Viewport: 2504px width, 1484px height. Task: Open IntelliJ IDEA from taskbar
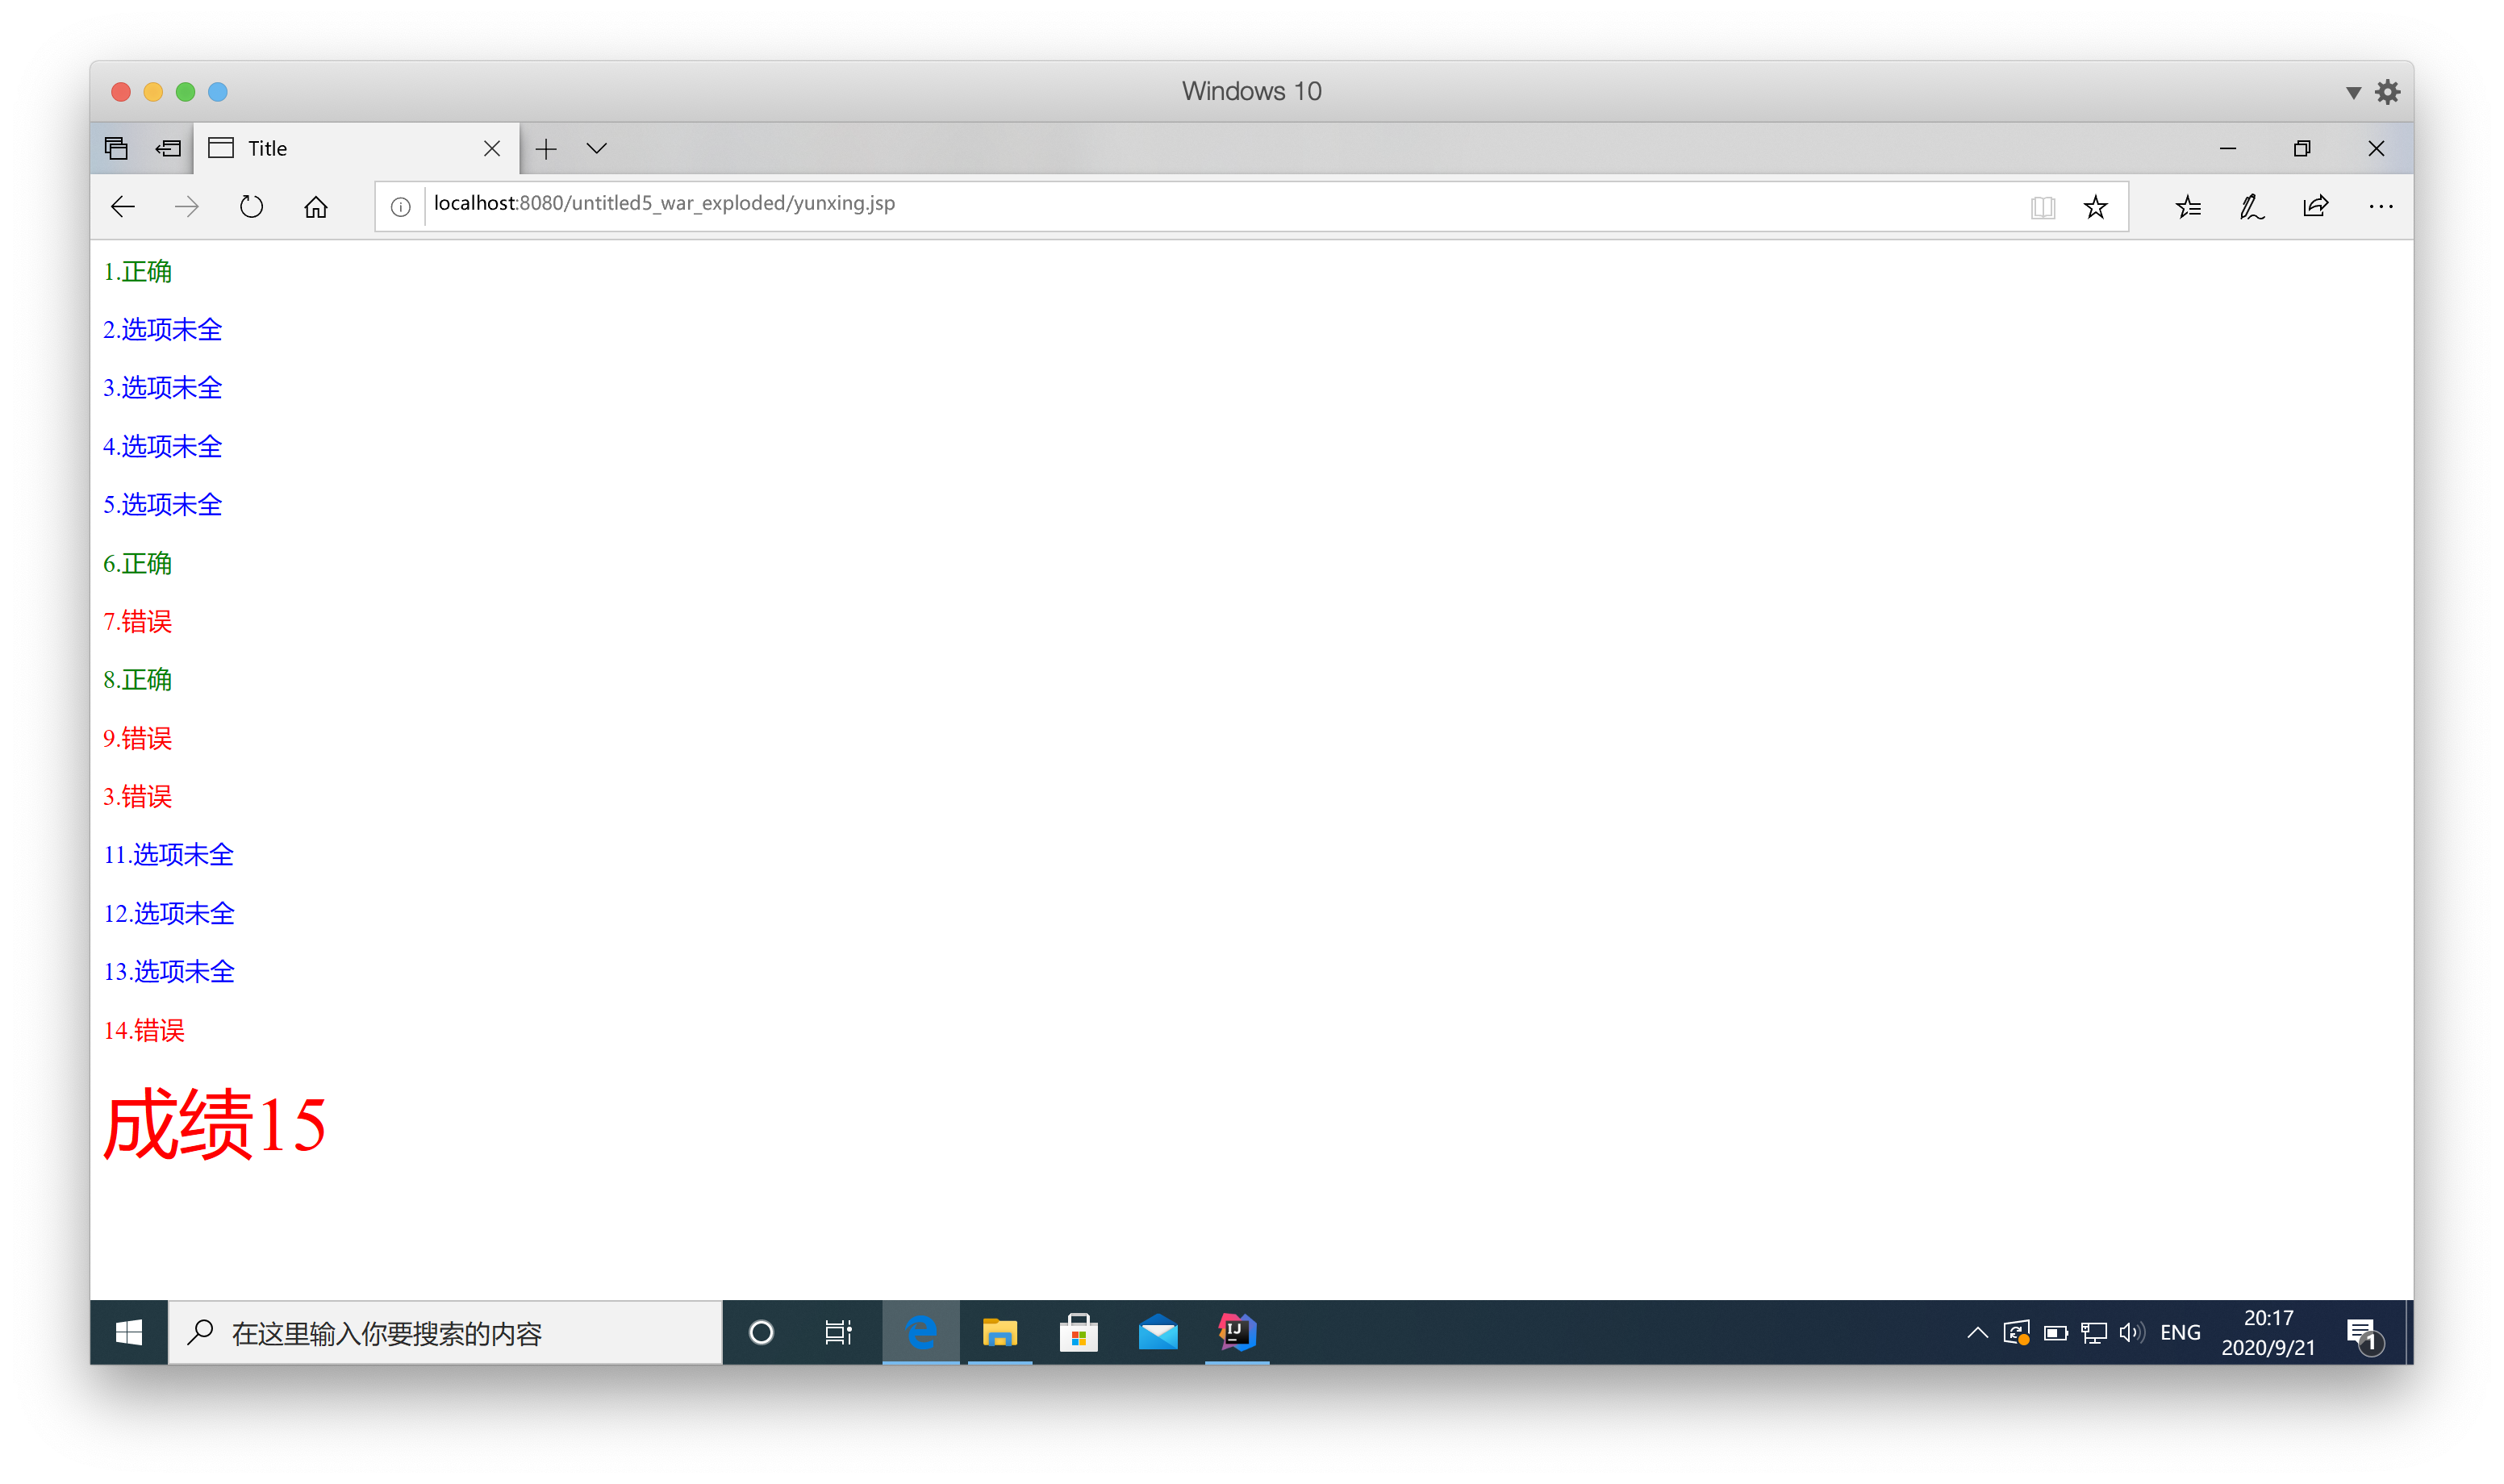tap(1237, 1332)
